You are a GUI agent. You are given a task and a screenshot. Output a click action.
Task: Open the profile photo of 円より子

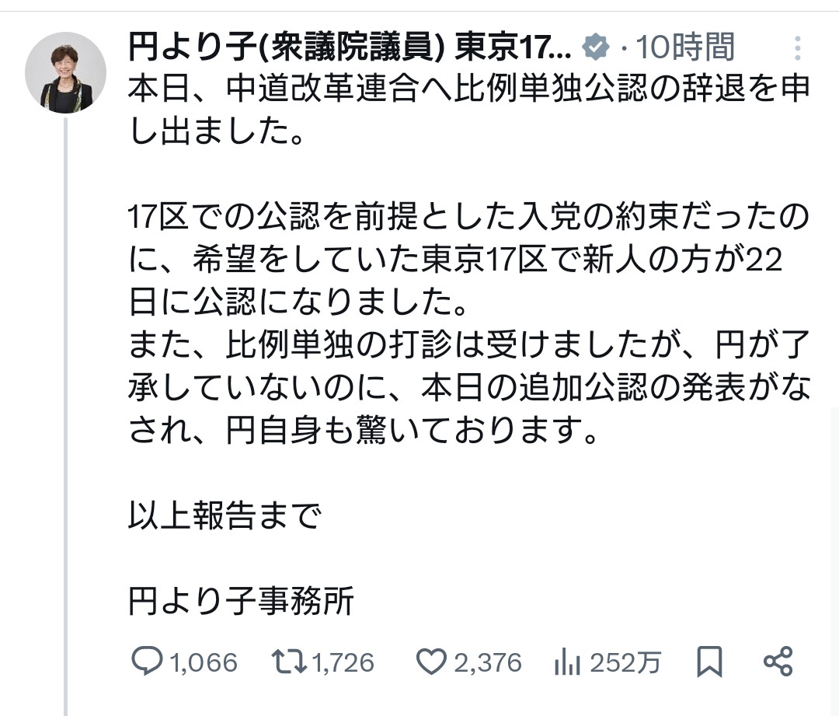65,73
